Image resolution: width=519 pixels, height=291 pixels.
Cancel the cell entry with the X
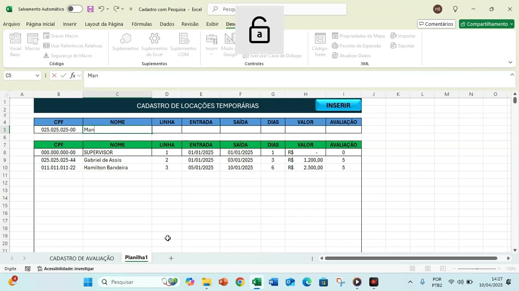pos(54,76)
